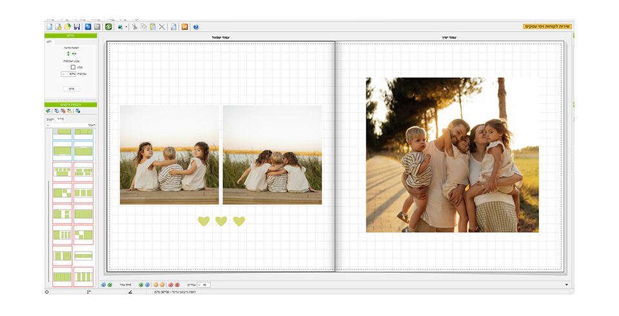Image resolution: width=619 pixels, height=316 pixels.
Task: Click second icon in the templates panel toolbar
Action: (x=57, y=111)
